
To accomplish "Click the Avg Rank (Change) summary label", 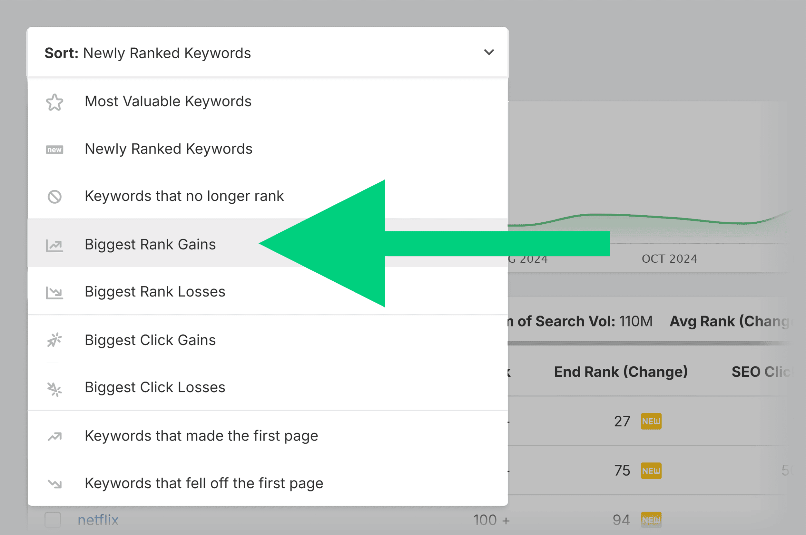I will pos(730,321).
